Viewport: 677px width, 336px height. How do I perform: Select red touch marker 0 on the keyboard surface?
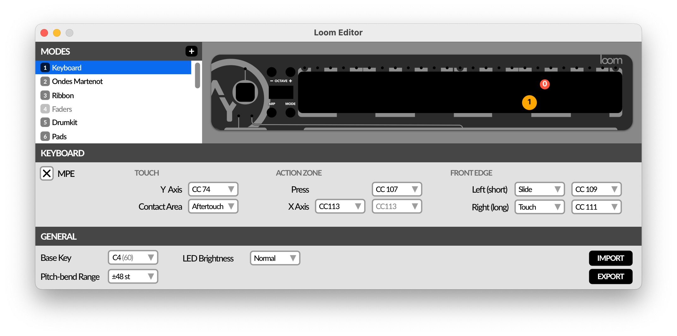(544, 84)
